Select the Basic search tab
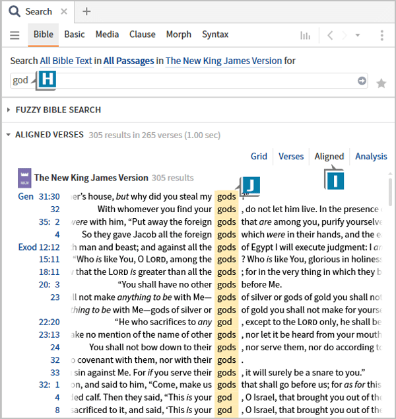The width and height of the screenshot is (396, 419). point(75,34)
